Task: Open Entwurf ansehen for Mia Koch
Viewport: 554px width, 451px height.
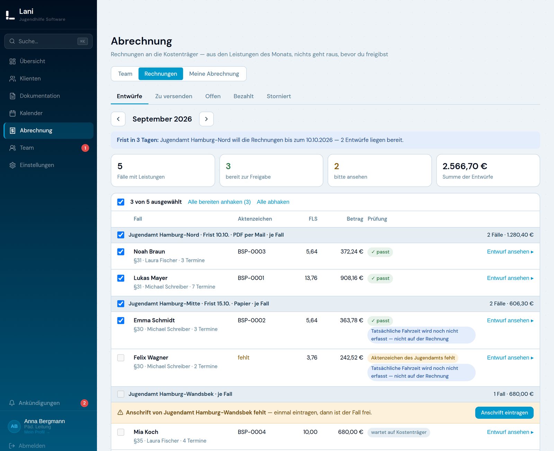Action: [510, 432]
